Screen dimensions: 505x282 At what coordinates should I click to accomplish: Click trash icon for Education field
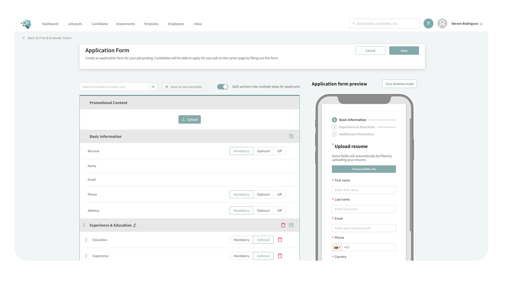280,240
